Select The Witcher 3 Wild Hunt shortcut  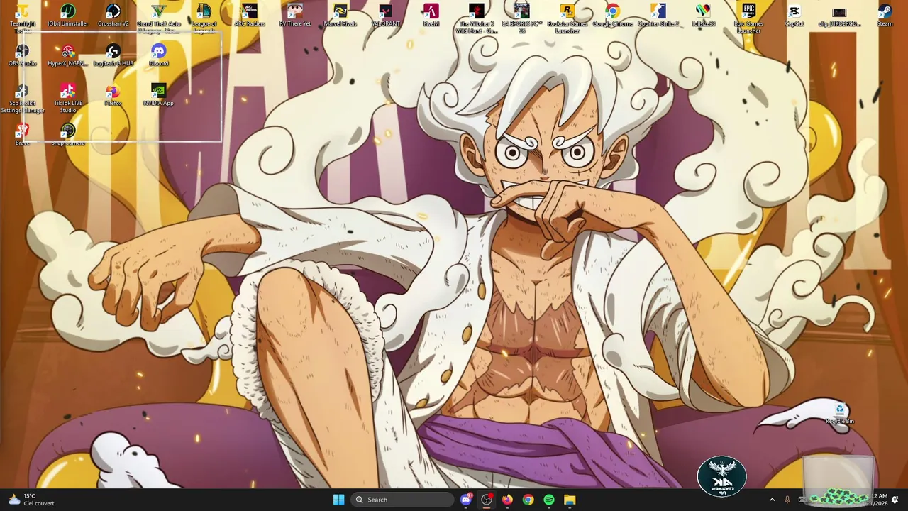tap(477, 18)
